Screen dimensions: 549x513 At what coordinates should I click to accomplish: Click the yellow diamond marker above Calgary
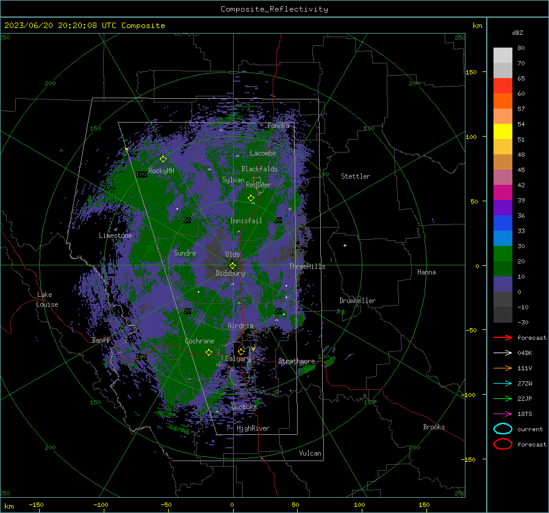click(241, 351)
